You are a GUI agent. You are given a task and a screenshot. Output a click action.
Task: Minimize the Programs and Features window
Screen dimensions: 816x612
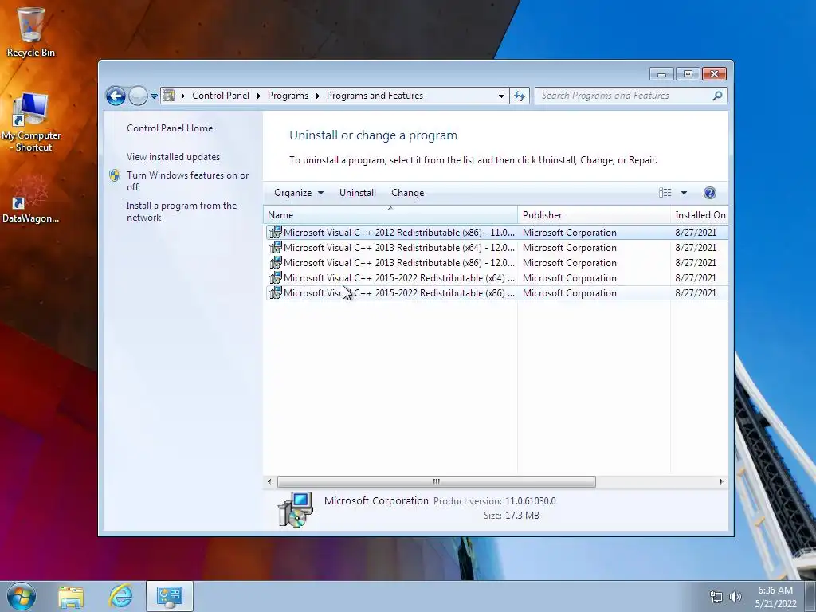point(661,74)
